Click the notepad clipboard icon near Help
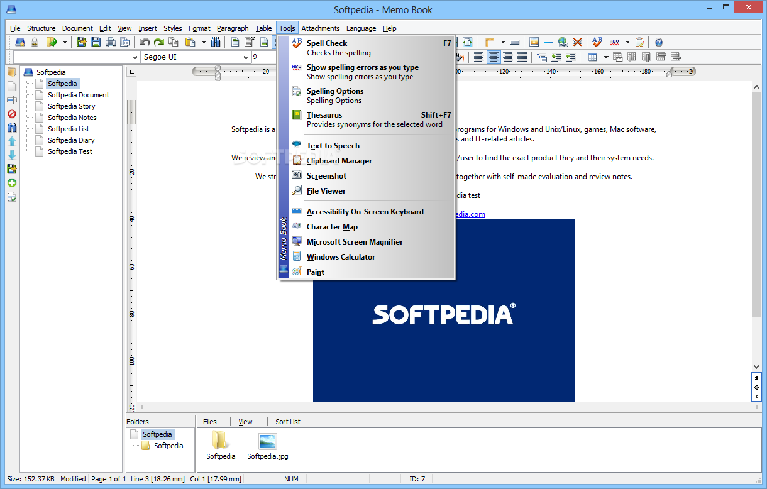767x489 pixels. (x=639, y=42)
